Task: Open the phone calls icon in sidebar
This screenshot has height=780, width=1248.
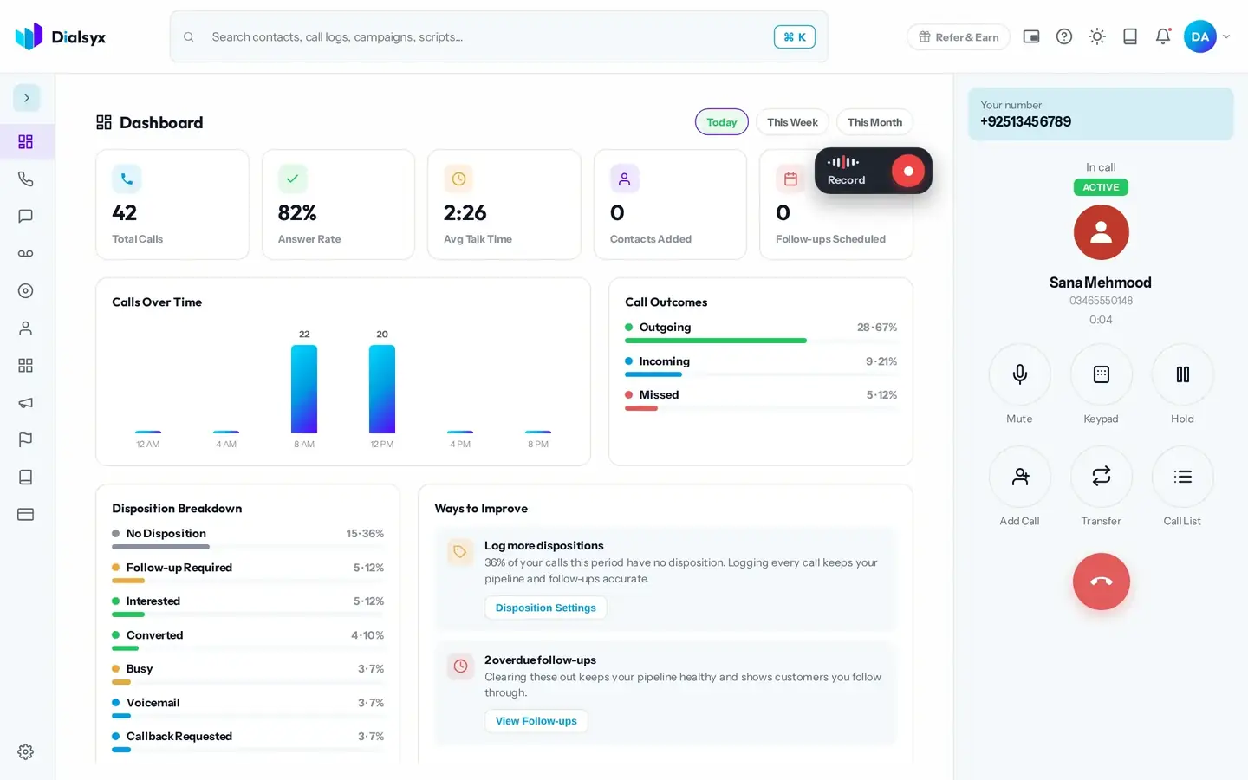Action: 26,179
